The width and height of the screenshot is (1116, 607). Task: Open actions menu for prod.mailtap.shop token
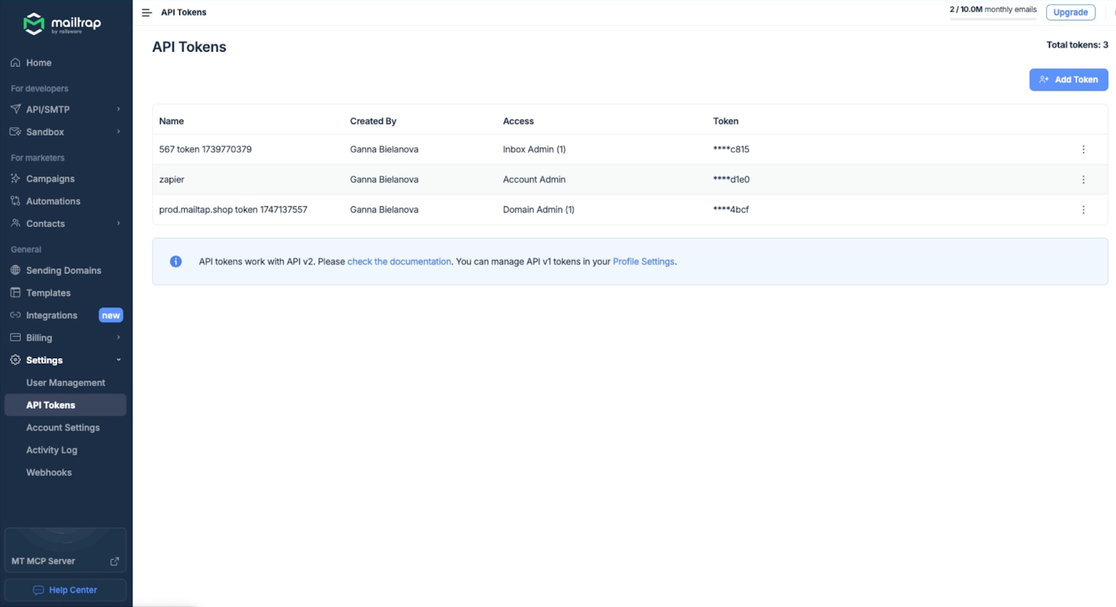pos(1083,210)
